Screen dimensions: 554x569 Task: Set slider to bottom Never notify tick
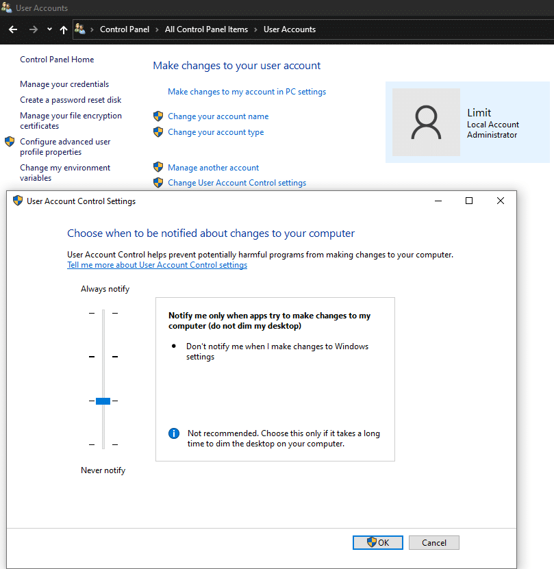[x=103, y=444]
